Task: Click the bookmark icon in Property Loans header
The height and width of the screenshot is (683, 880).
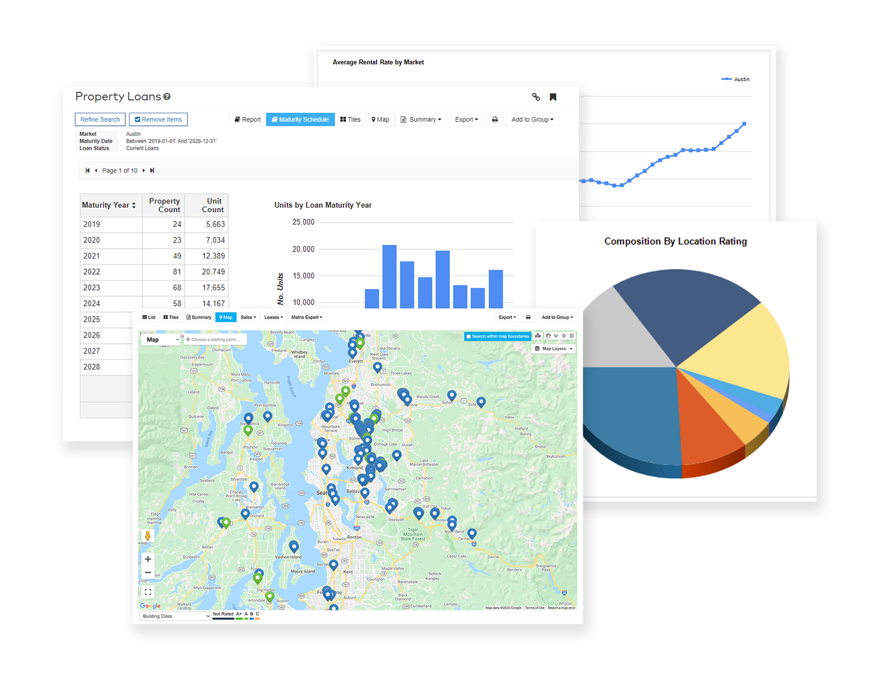Action: point(553,97)
